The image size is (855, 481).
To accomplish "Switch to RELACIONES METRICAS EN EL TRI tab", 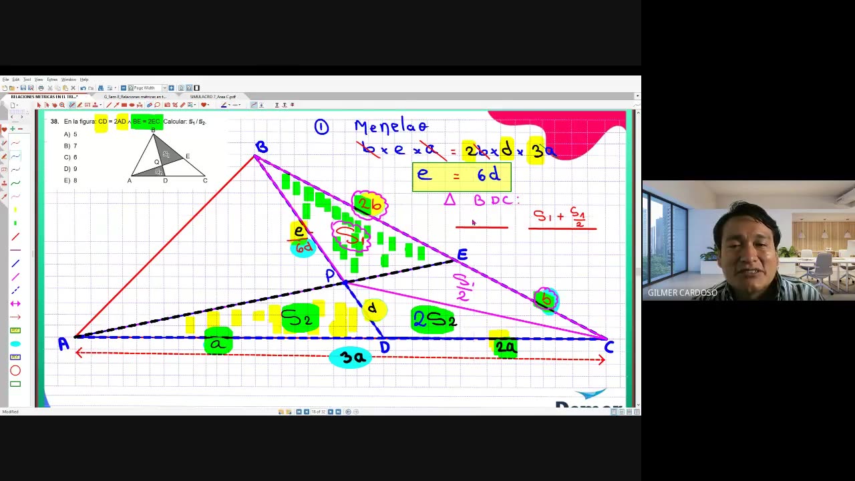I will [44, 97].
